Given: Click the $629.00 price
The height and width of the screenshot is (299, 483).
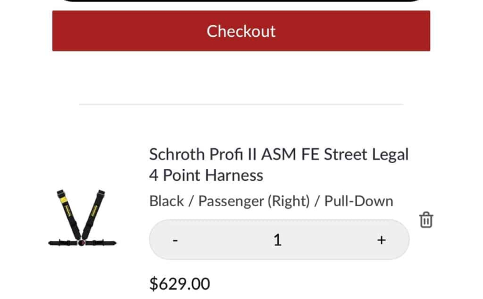Looking at the screenshot, I should coord(179,284).
